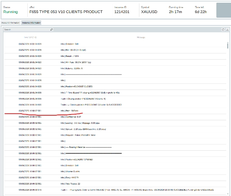This screenshot has height=196, width=231.
Task: Open the Account information tab
Action: click(10, 23)
